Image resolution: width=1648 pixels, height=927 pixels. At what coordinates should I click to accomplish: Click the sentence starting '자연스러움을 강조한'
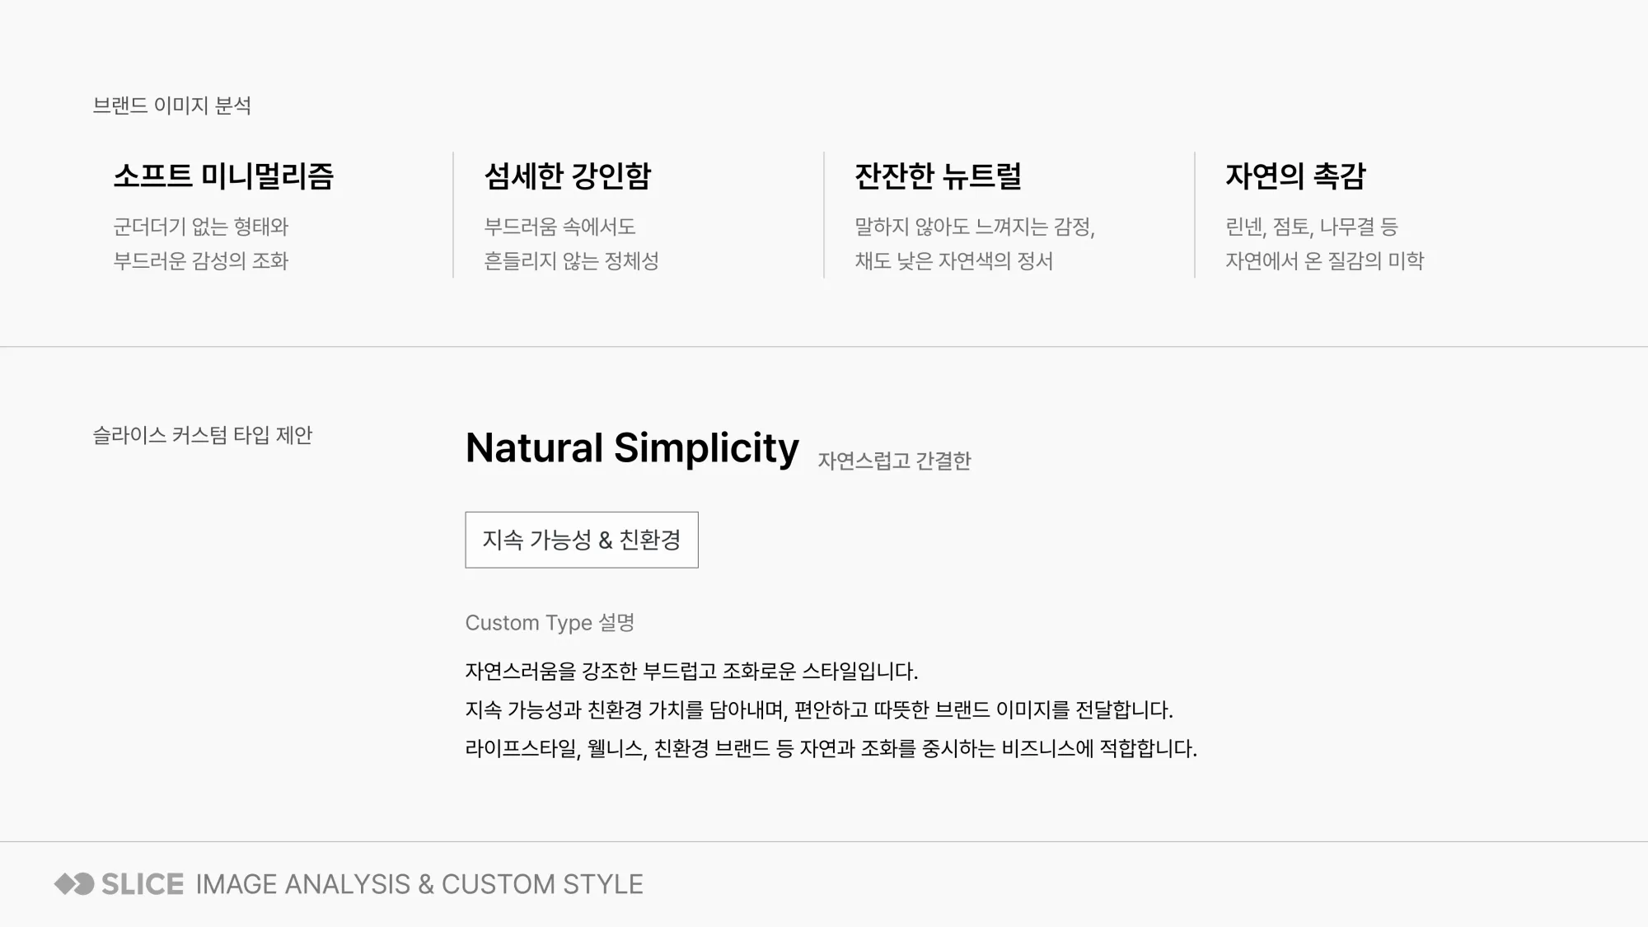click(692, 672)
